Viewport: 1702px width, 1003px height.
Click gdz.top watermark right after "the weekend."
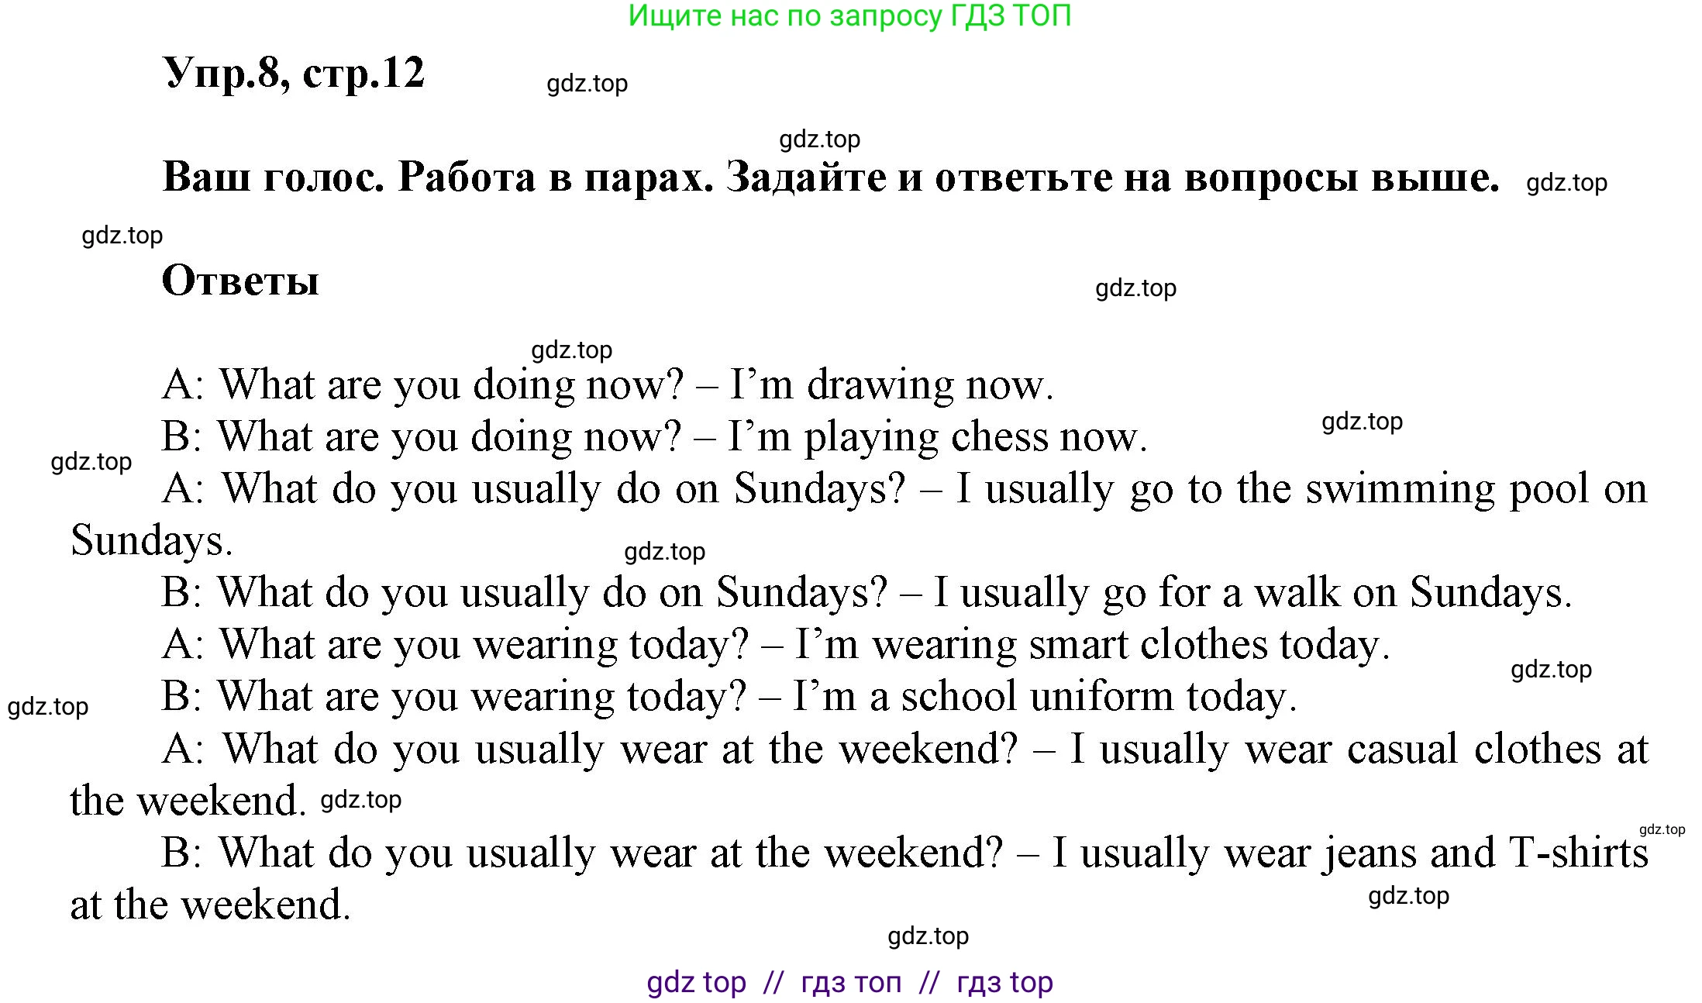(361, 800)
